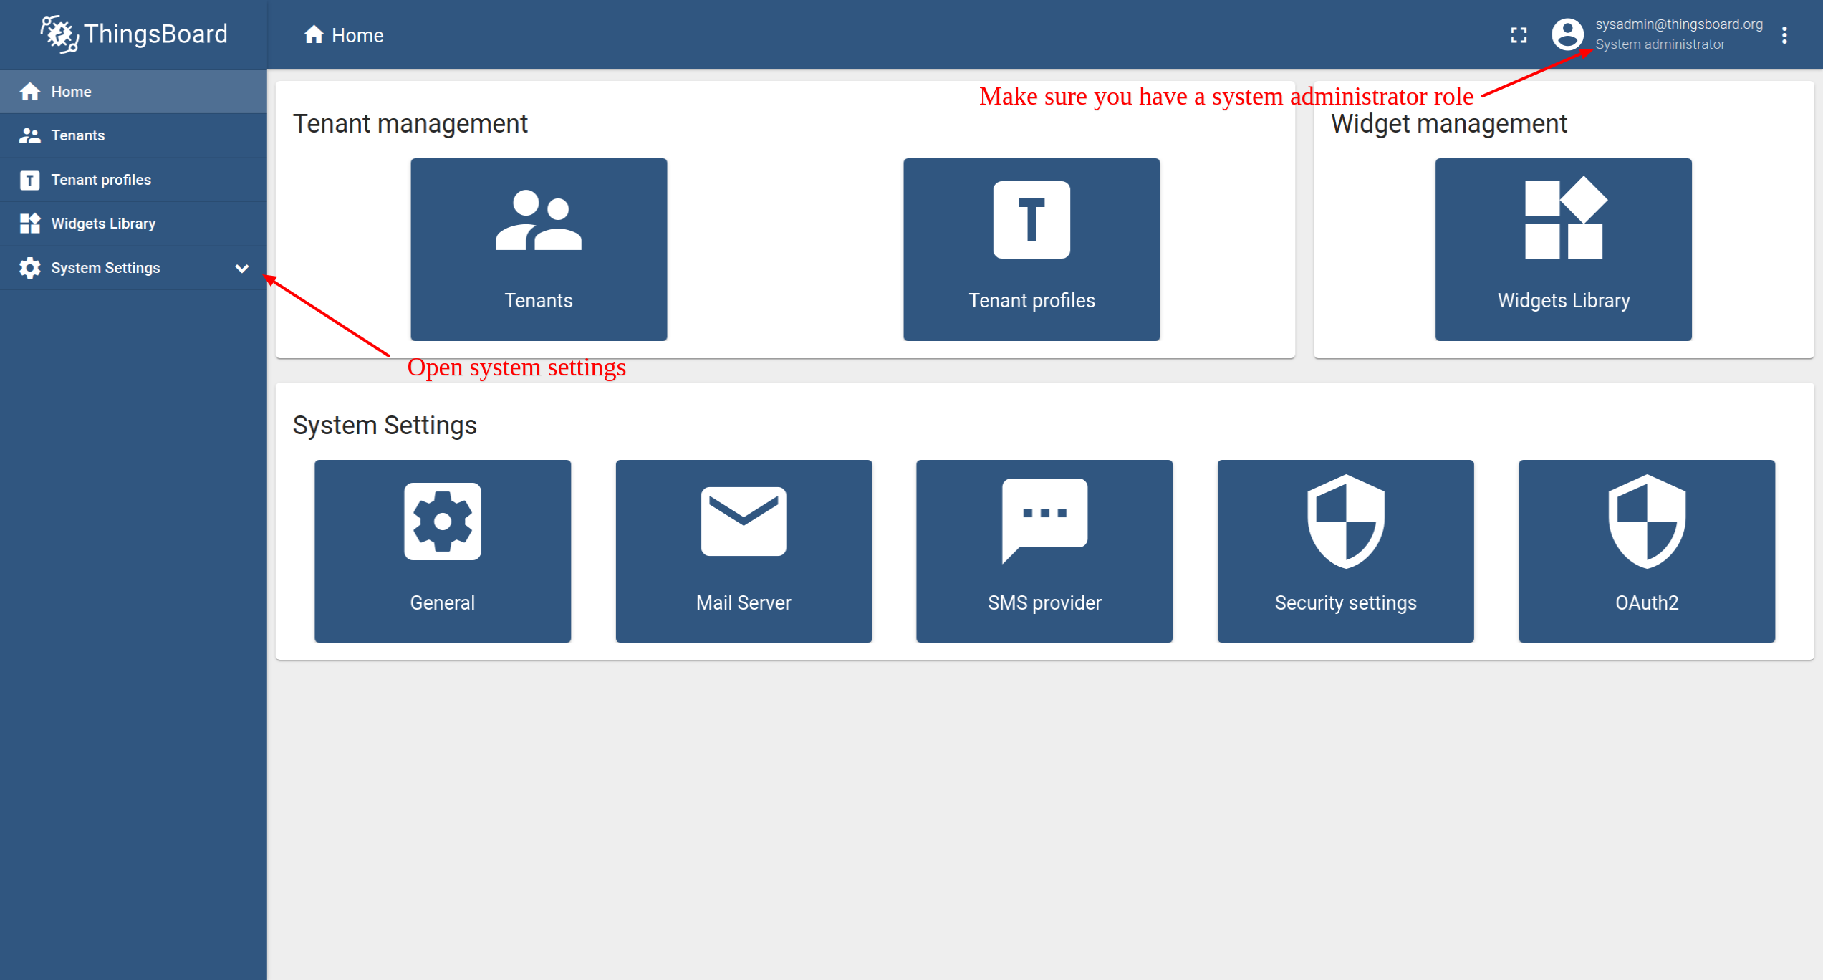The image size is (1823, 980).
Task: Select Tenants in the sidebar
Action: click(x=77, y=135)
